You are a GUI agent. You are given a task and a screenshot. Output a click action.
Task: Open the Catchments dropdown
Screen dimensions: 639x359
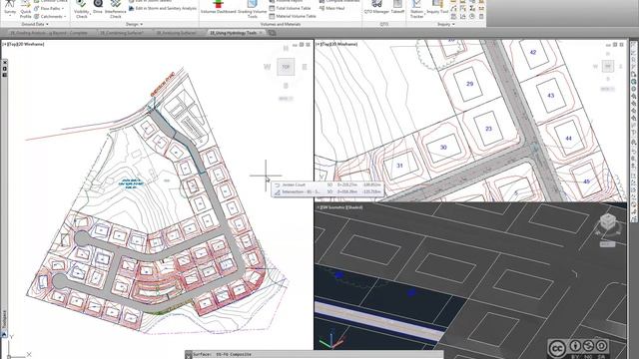[x=50, y=17]
